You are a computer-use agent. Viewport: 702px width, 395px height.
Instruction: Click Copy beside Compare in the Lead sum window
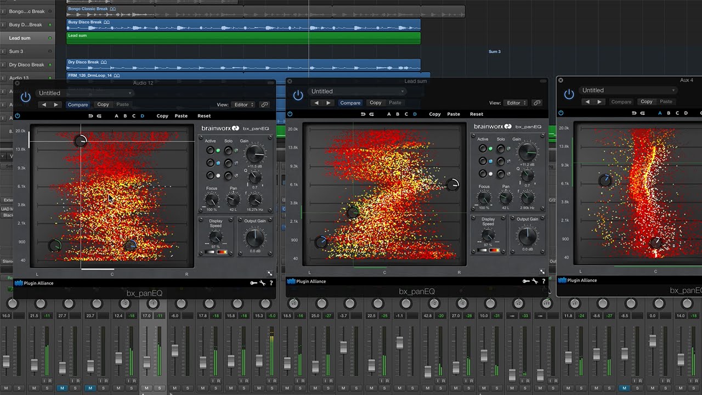(376, 103)
